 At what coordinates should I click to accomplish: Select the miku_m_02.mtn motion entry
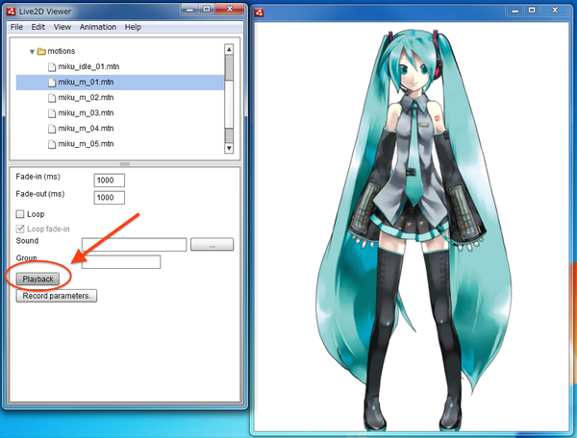(x=86, y=97)
